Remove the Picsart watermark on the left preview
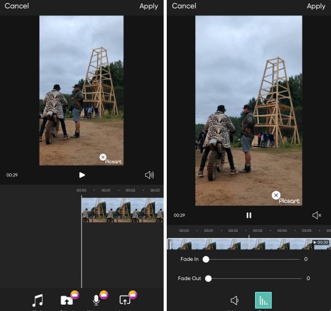Screen dimensions: 331x311 (103, 157)
